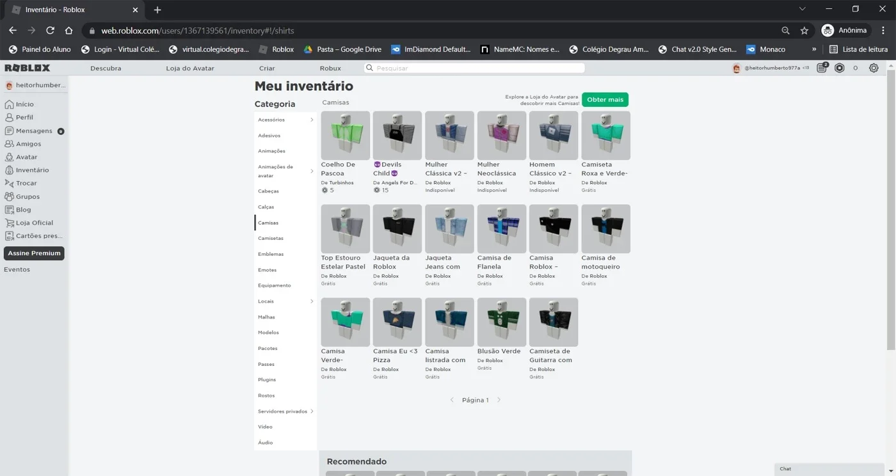Open Criar in top navigation

click(267, 68)
